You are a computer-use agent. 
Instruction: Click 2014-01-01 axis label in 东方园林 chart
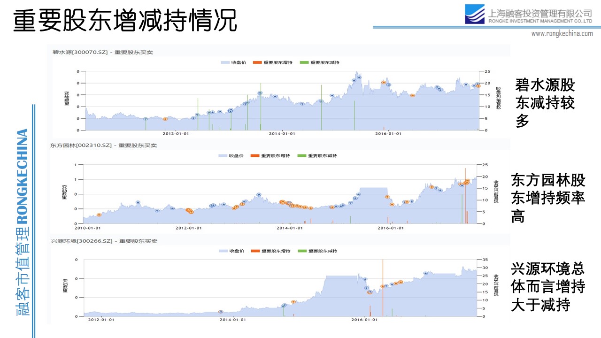click(290, 228)
